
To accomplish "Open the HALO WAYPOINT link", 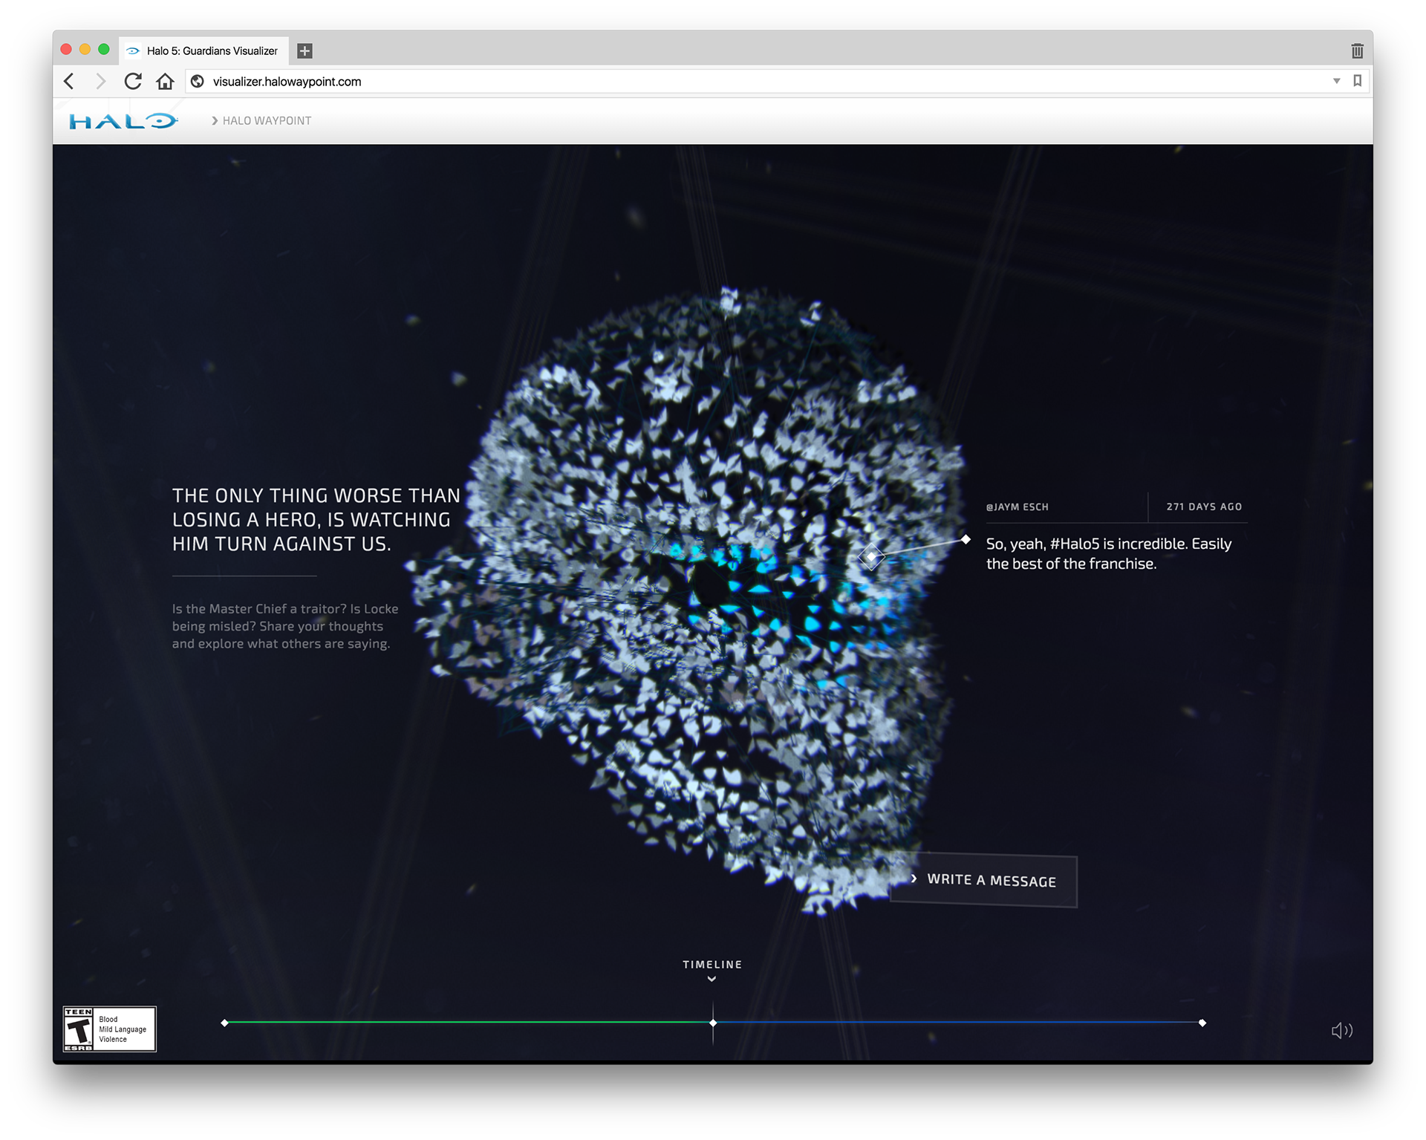I will click(261, 120).
